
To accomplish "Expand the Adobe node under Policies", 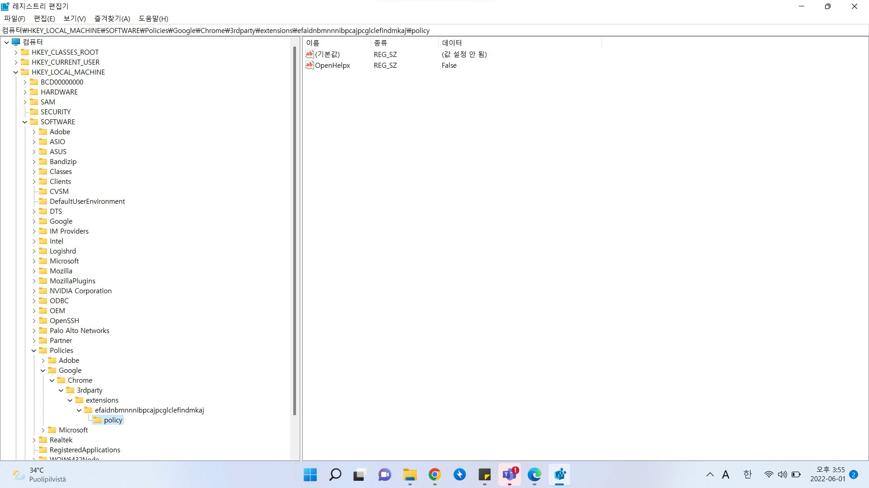I will [x=43, y=360].
